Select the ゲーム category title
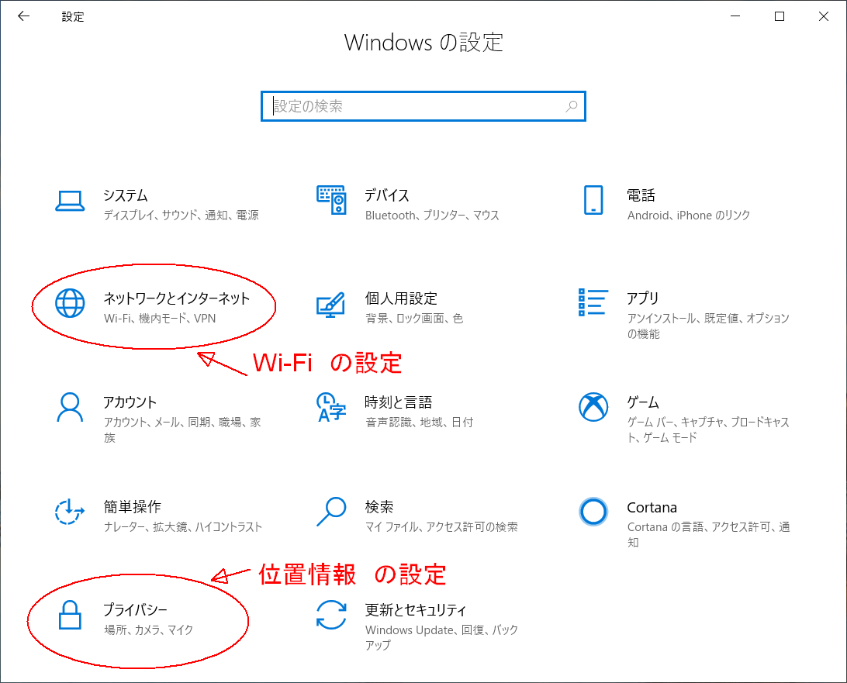 click(x=643, y=402)
